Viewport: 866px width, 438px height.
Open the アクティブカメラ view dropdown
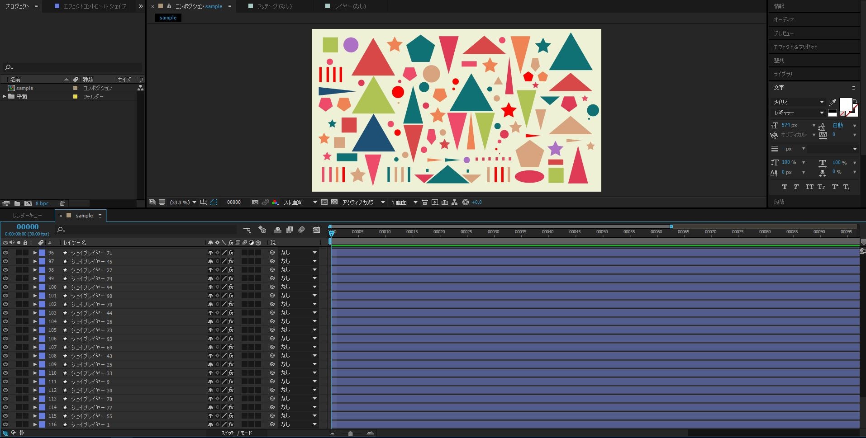[364, 202]
